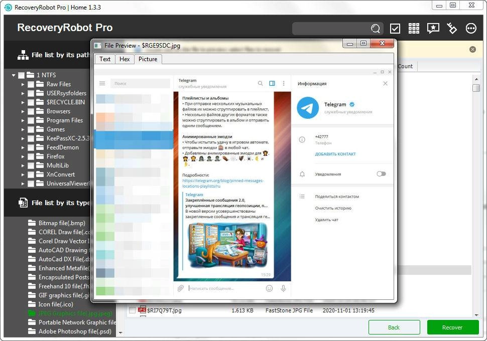
Task: Click the select-all checkmark icon in header
Action: tap(395, 29)
